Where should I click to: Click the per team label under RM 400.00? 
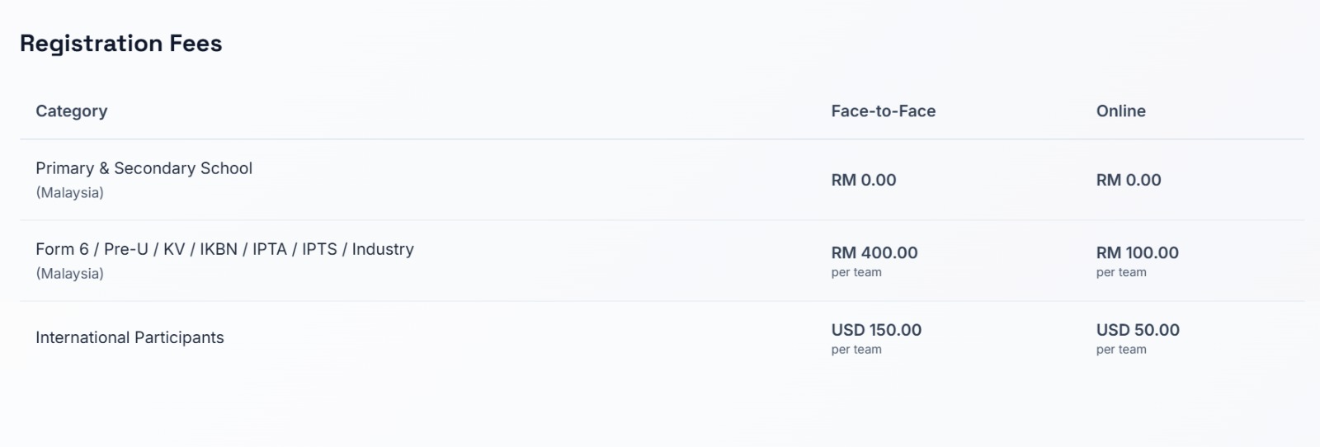pos(856,272)
